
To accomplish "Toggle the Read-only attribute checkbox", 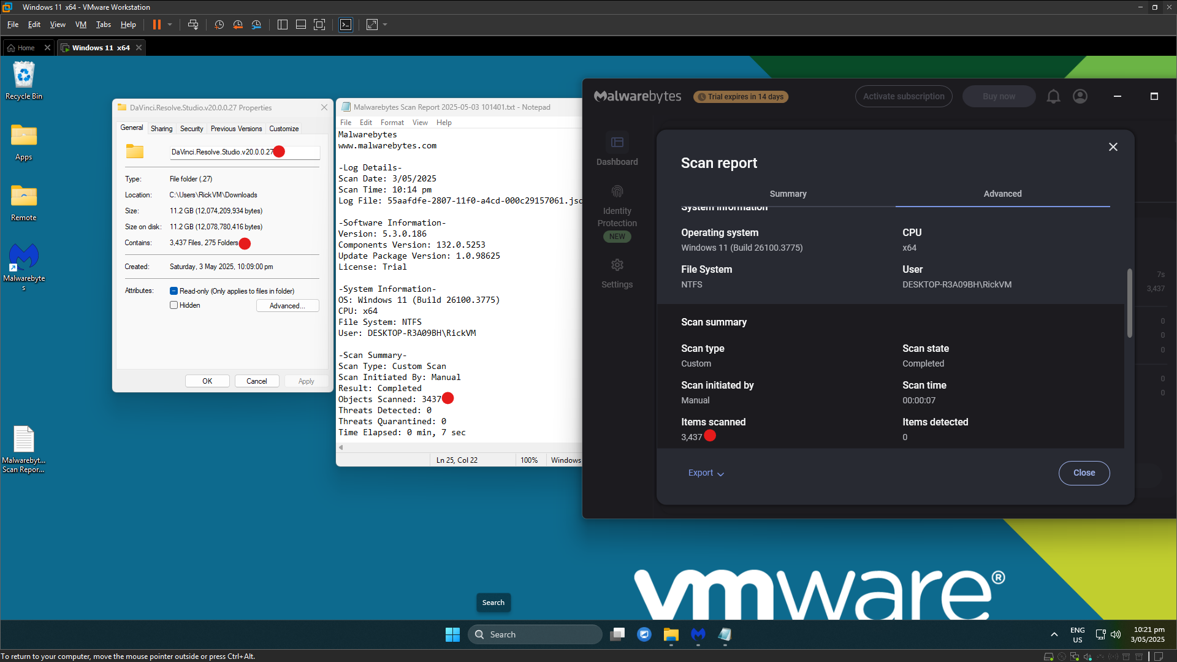I will 174,291.
